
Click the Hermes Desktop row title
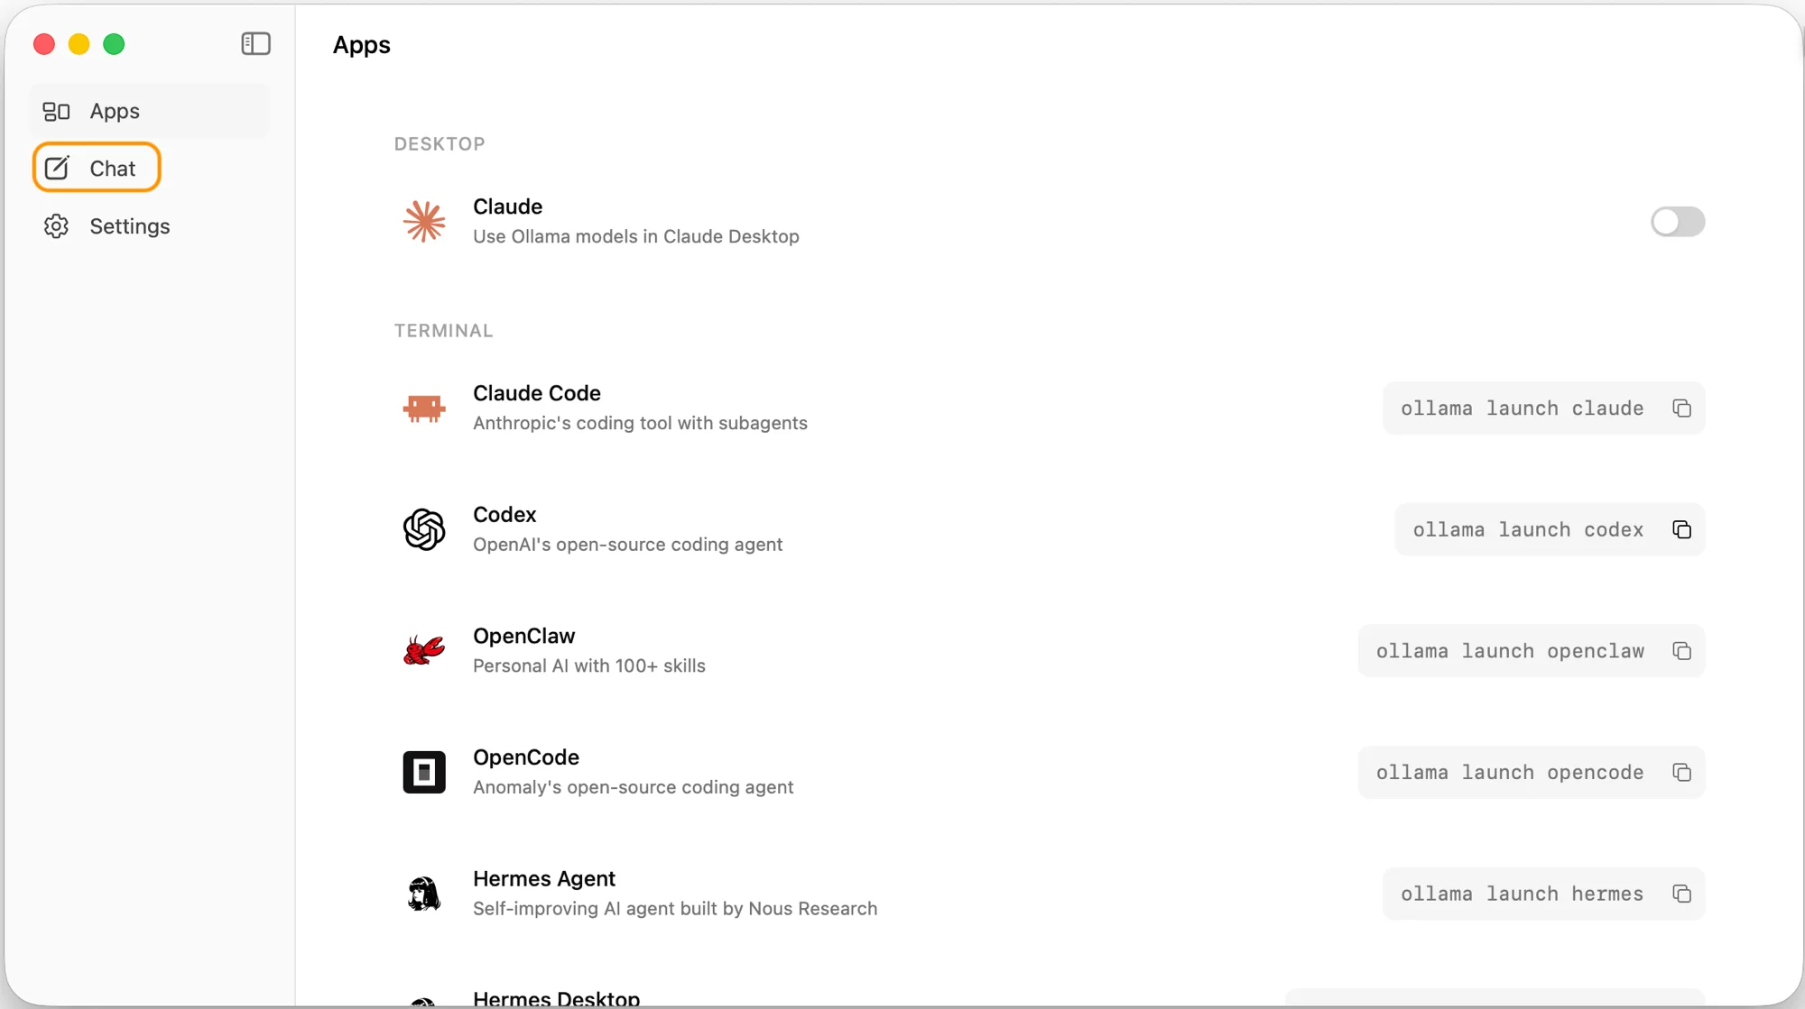(x=557, y=998)
